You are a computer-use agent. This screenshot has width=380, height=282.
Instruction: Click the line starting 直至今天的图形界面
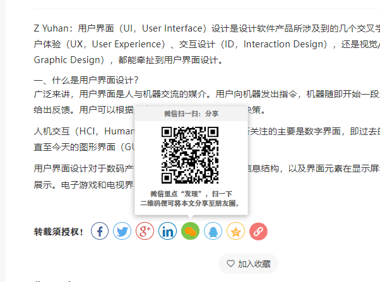pos(84,147)
